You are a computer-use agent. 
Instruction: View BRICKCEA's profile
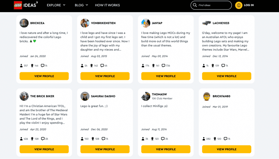(44, 76)
